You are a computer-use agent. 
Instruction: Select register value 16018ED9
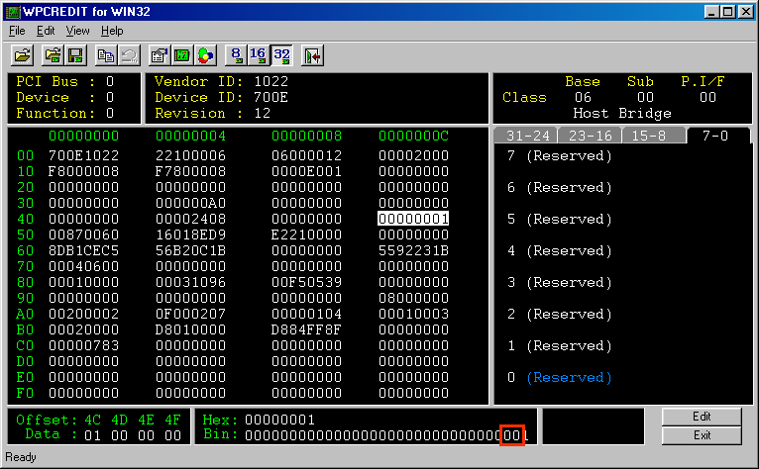pyautogui.click(x=190, y=234)
